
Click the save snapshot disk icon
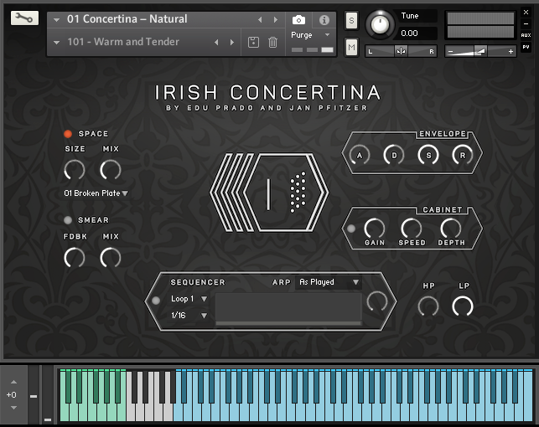pos(253,42)
